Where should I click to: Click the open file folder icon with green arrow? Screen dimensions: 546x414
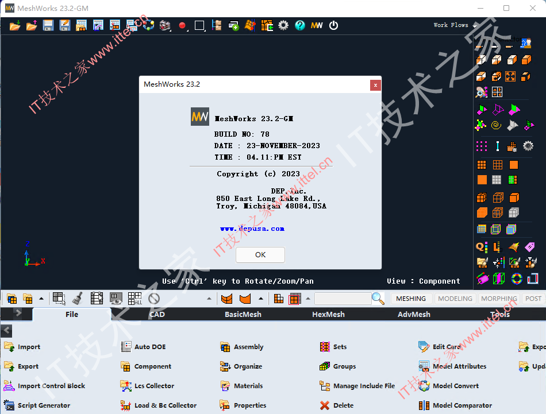pyautogui.click(x=14, y=25)
